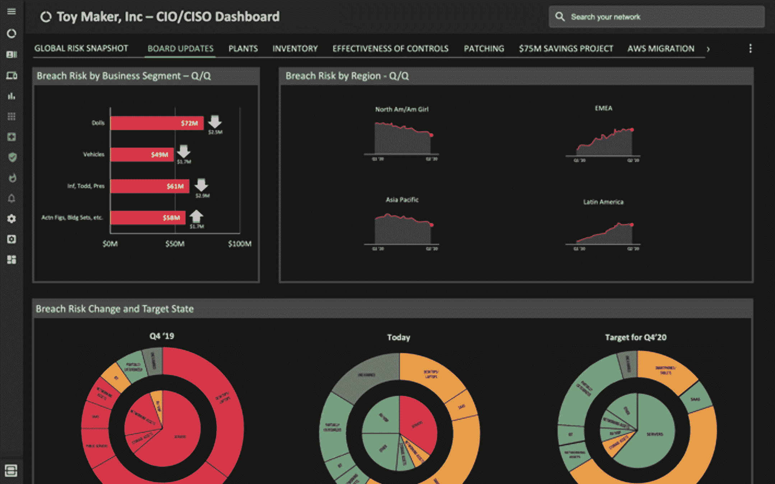775x484 pixels.
Task: Open the $75M Savings Project tab
Action: pyautogui.click(x=566, y=48)
